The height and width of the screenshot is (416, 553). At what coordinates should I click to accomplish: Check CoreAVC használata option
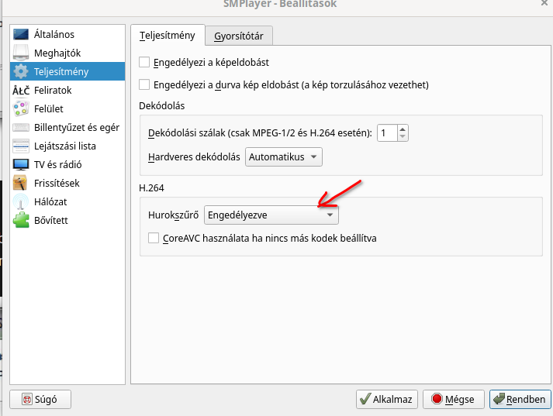pyautogui.click(x=154, y=238)
